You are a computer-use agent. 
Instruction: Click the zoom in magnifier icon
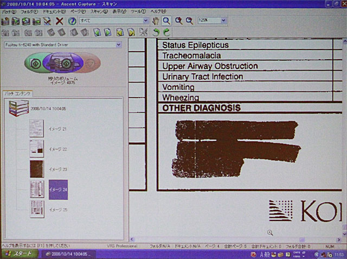point(178,21)
